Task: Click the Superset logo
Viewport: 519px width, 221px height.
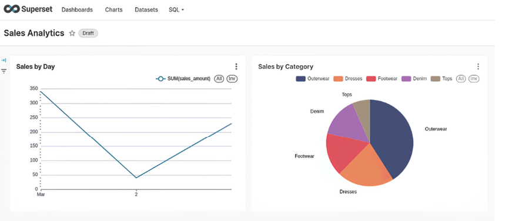Action: pos(28,9)
